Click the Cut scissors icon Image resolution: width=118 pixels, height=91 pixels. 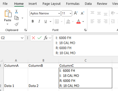pyautogui.click(x=16, y=11)
